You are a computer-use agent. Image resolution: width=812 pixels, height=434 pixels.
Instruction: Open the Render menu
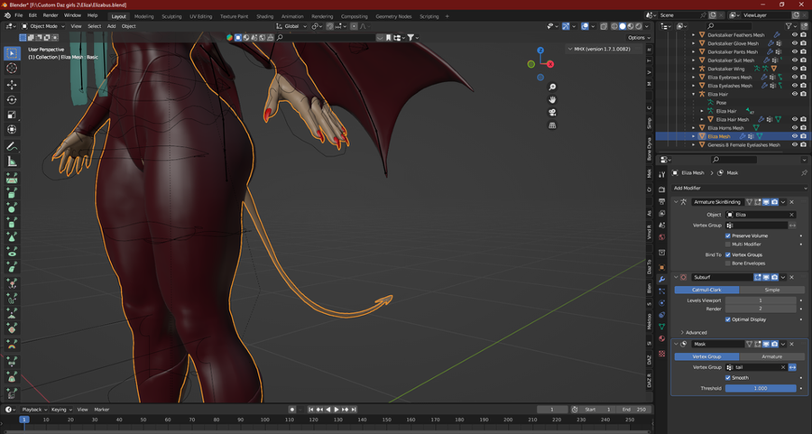pyautogui.click(x=51, y=15)
